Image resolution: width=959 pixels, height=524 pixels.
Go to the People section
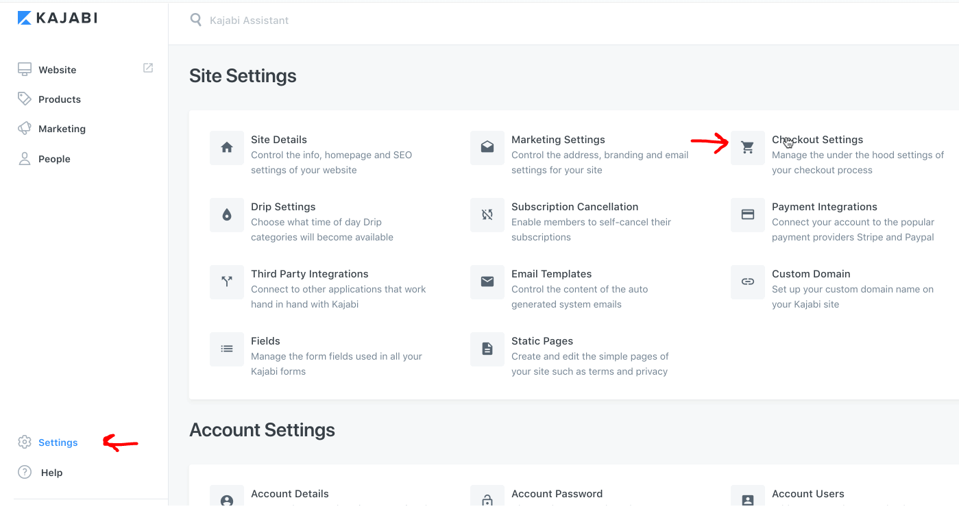pyautogui.click(x=54, y=159)
